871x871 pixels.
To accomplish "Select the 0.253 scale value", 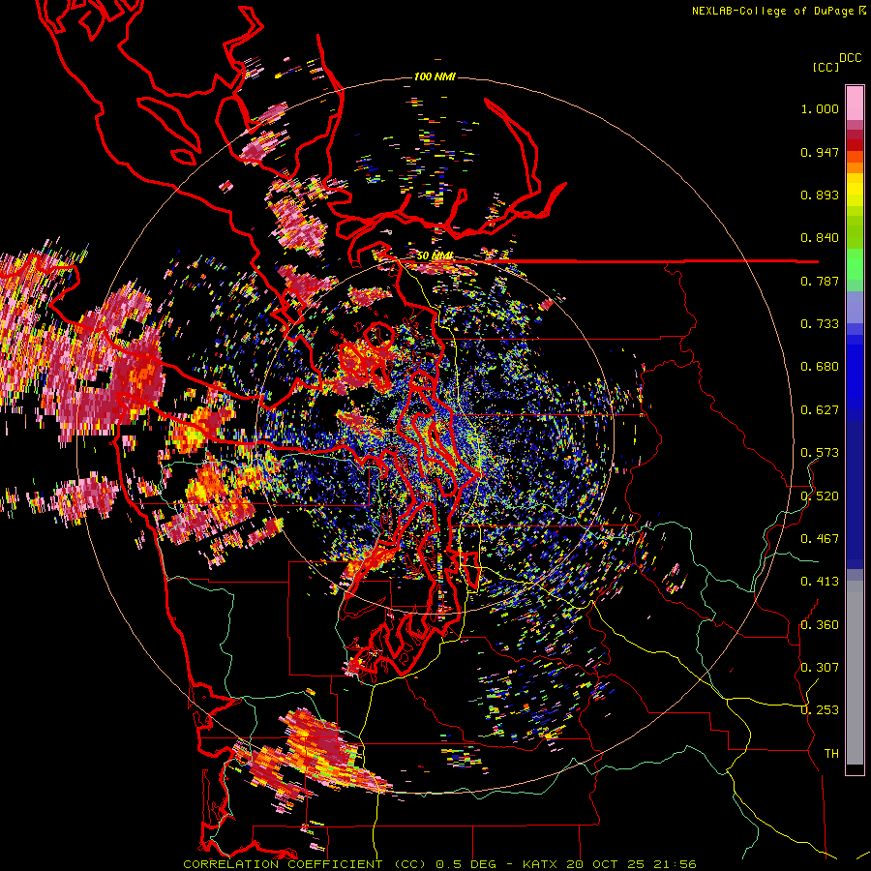I will click(x=820, y=710).
